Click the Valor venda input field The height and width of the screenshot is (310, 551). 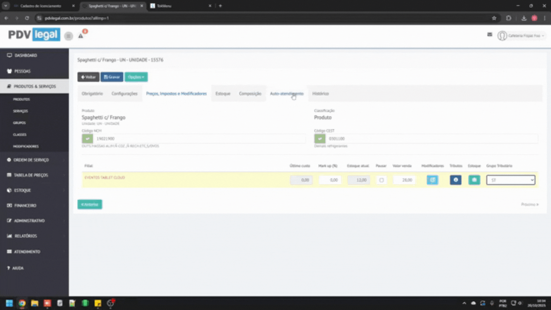(x=404, y=180)
